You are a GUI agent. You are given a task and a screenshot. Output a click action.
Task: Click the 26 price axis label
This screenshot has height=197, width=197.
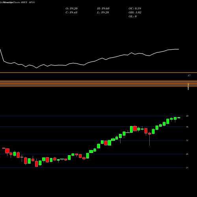tap(187, 154)
